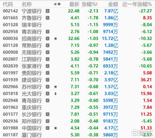The image size is (155, 138).
Task: Click the R badge next to 中国银行
Action: pos(47,128)
